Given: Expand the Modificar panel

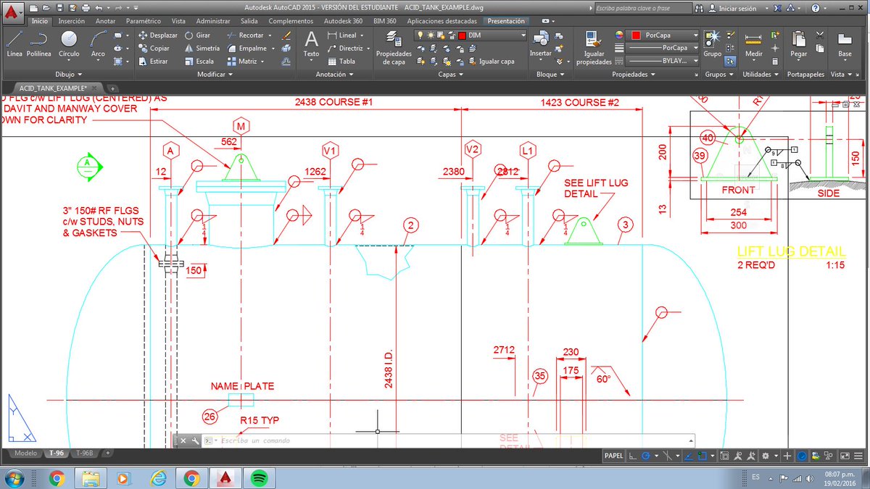Looking at the screenshot, I should point(215,74).
